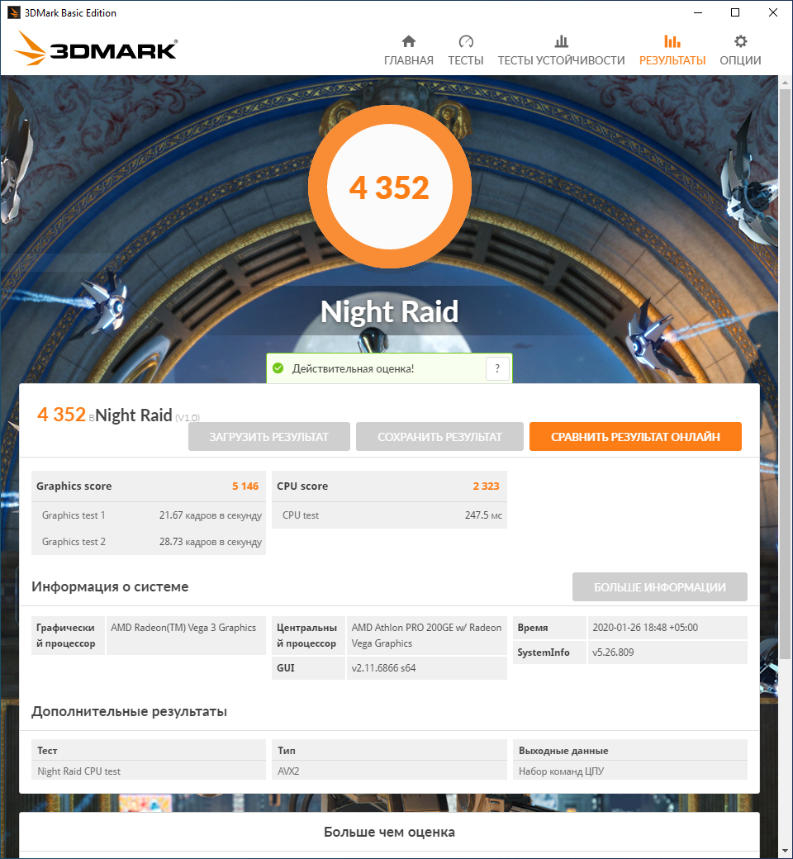Click the gauge icon above ТЕСТЫ
Viewport: 793px width, 859px height.
click(466, 41)
